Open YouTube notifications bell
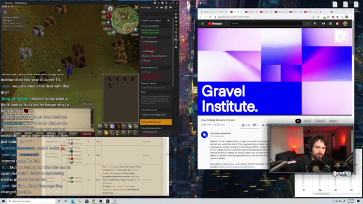This screenshot has width=363, height=204. 337,24
